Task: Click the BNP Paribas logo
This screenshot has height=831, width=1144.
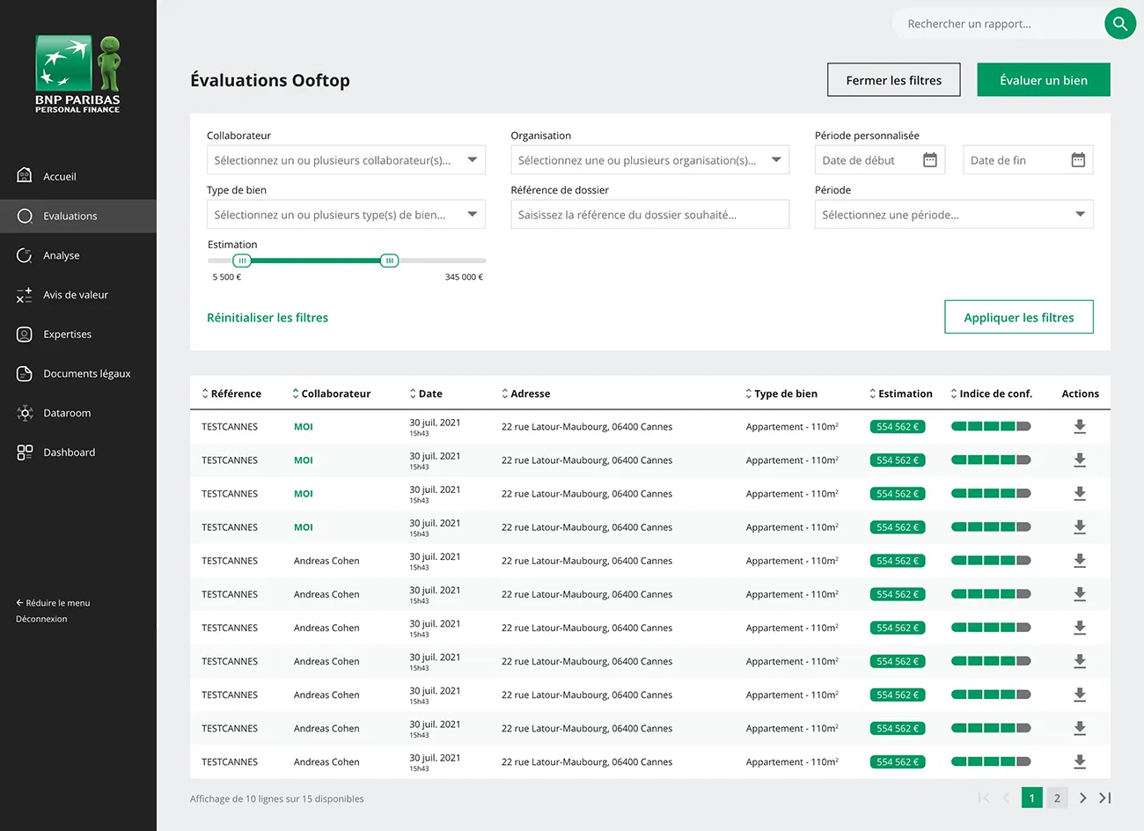Action: click(x=77, y=75)
